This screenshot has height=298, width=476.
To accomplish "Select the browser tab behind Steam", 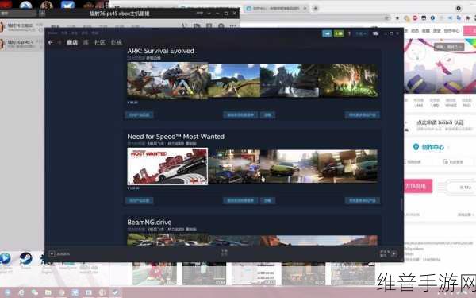I will pos(274,9).
